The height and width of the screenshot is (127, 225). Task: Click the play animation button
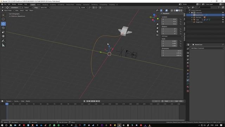coord(94,101)
